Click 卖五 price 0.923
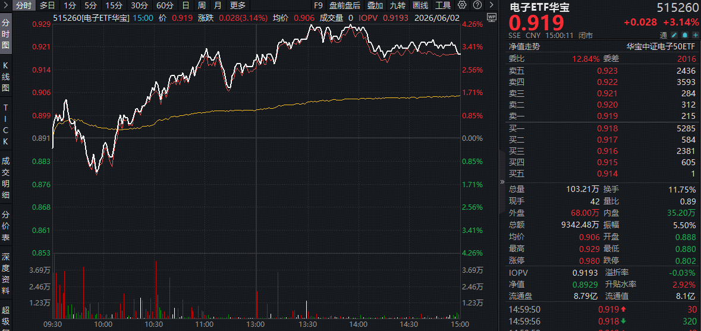Image resolution: width=701 pixels, height=331 pixels. (x=608, y=71)
